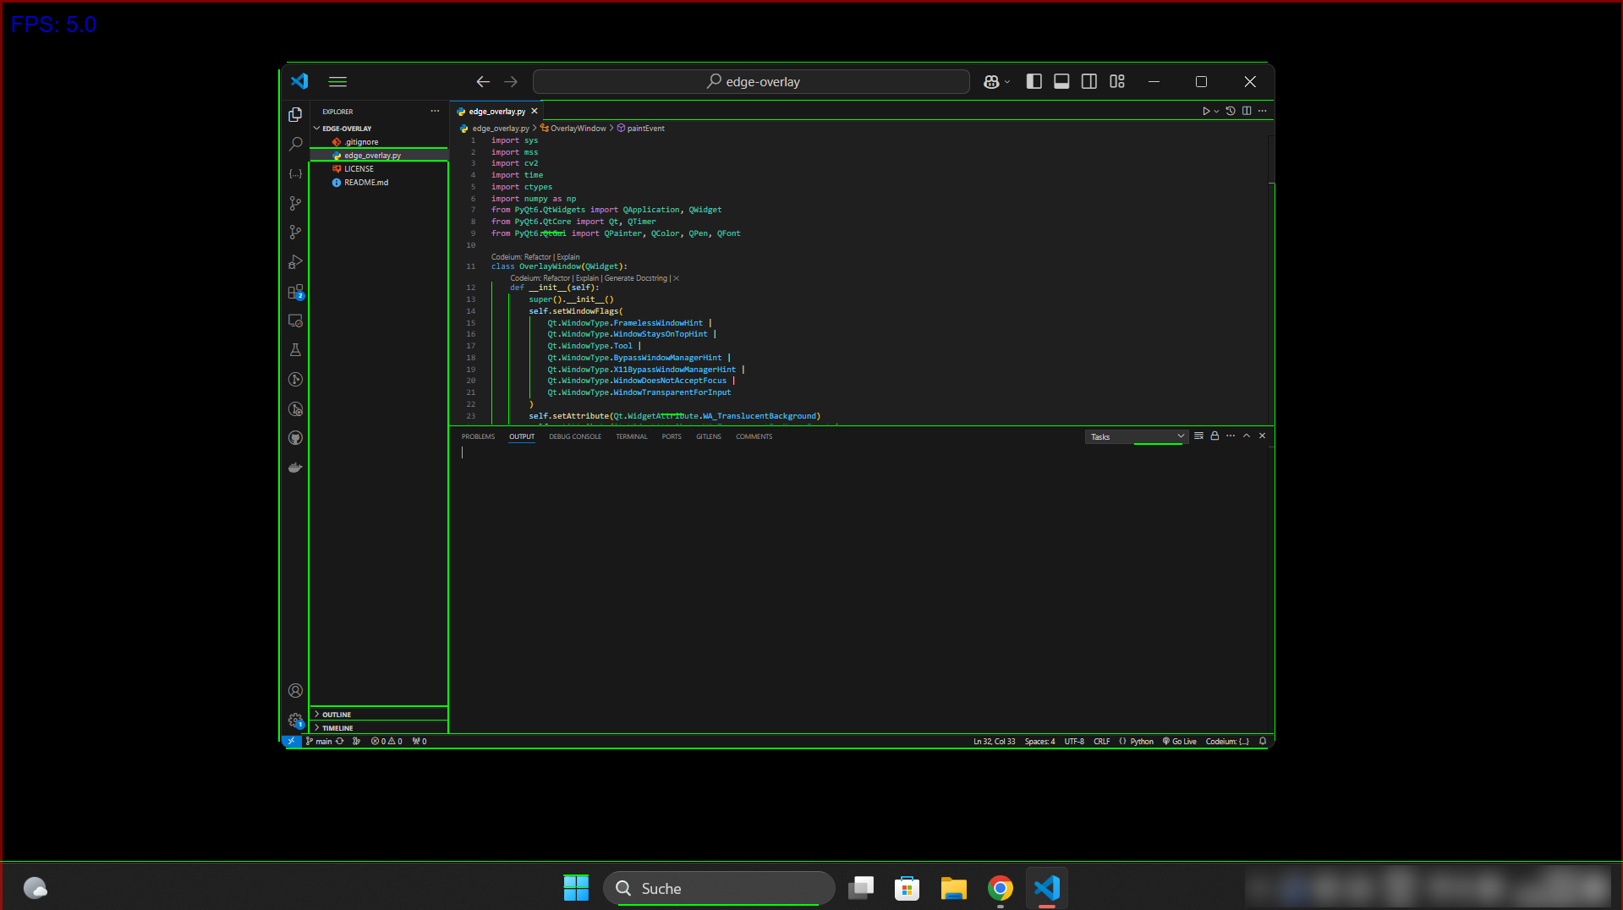Toggle the panel visibility in the title bar
The height and width of the screenshot is (910, 1623).
pos(1061,81)
